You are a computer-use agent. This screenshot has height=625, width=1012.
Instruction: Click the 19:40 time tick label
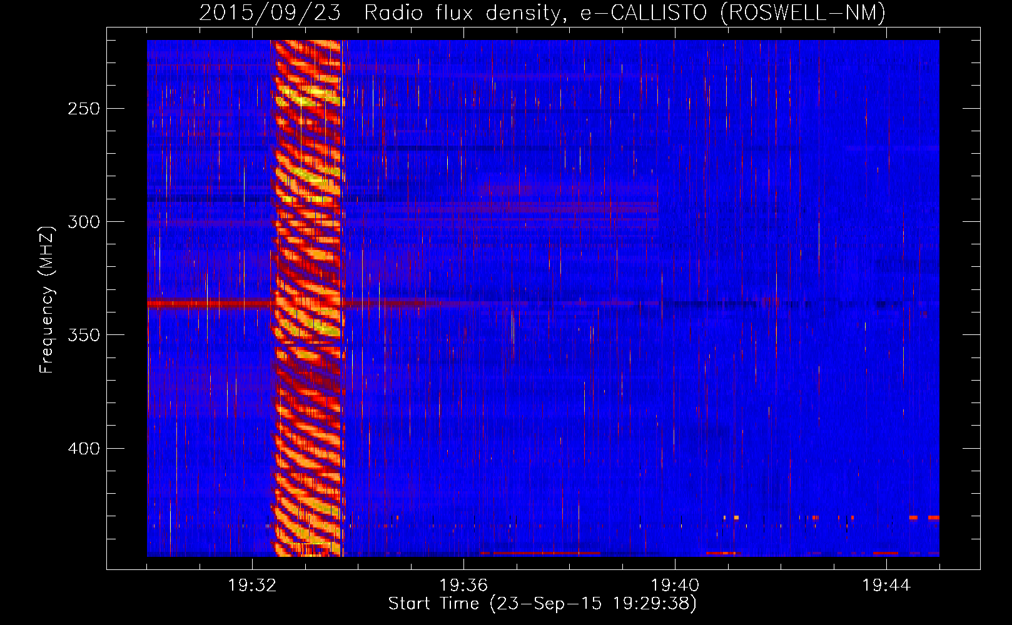click(x=675, y=586)
